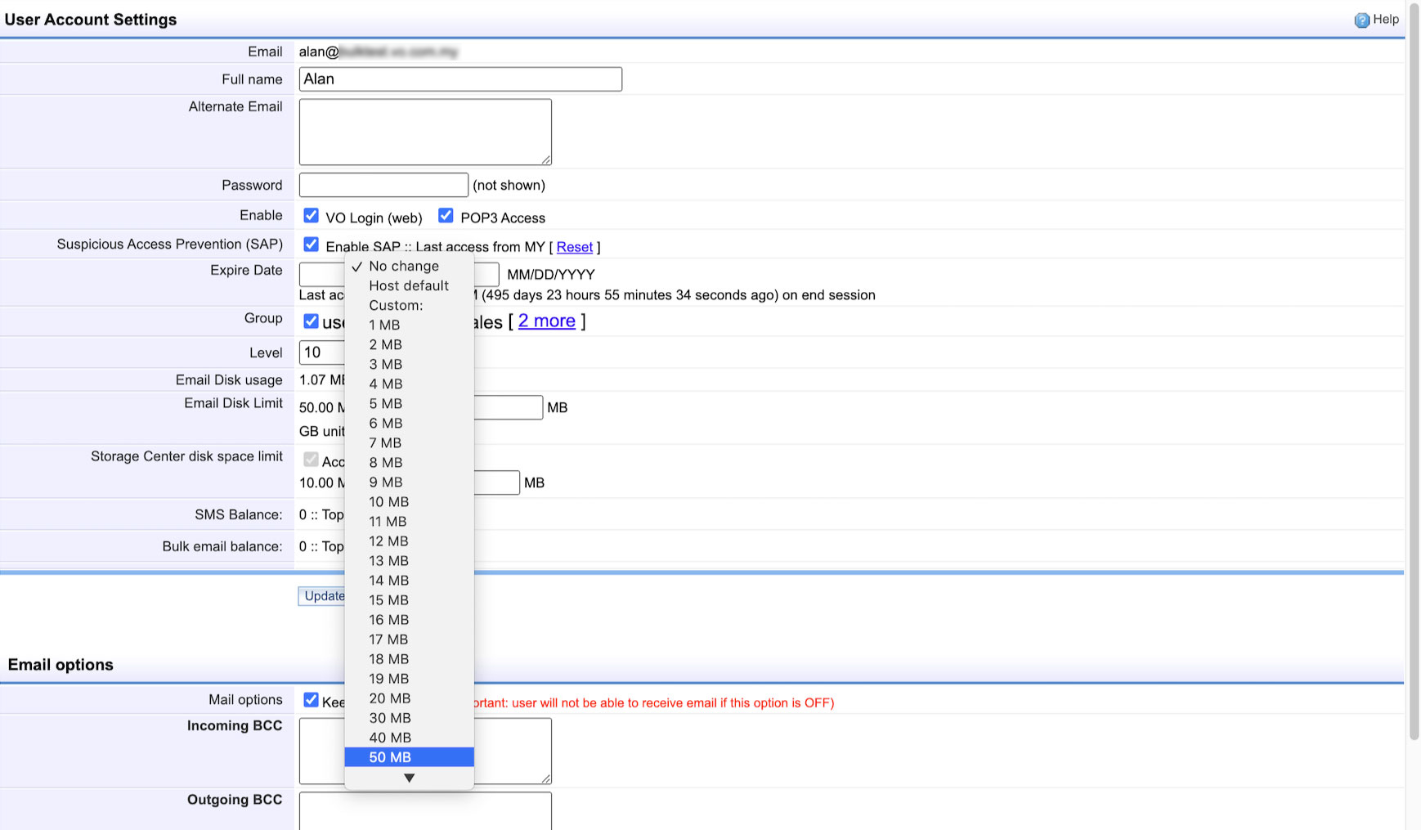Click the Reset link for SAP
Screen dimensions: 1421x830
pos(574,247)
